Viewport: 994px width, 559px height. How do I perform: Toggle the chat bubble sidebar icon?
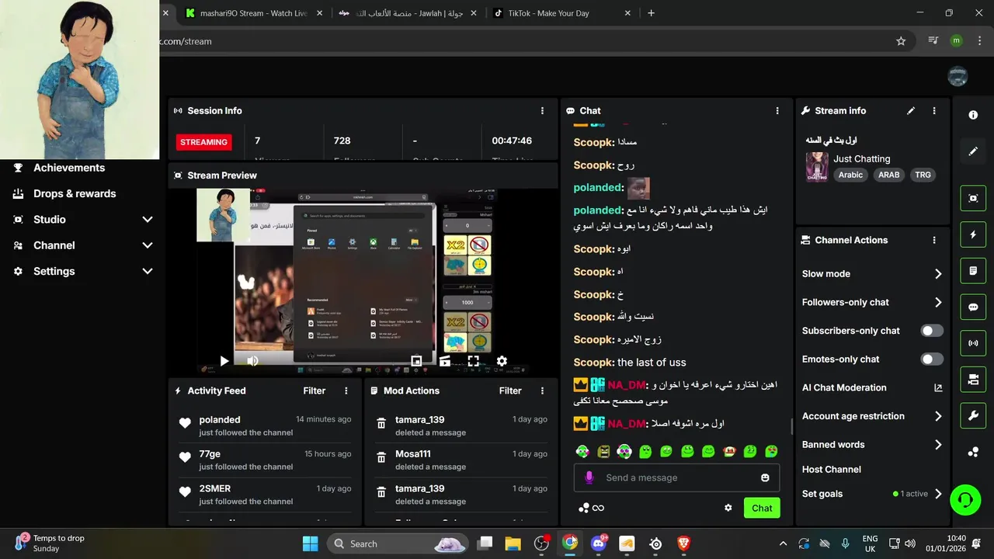(x=973, y=307)
